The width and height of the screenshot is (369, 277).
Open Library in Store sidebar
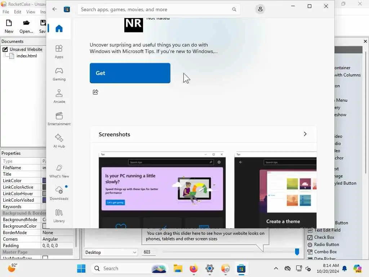tap(59, 216)
